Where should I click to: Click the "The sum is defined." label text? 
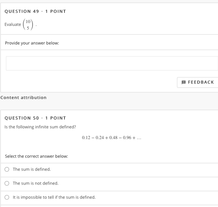pos(32,169)
